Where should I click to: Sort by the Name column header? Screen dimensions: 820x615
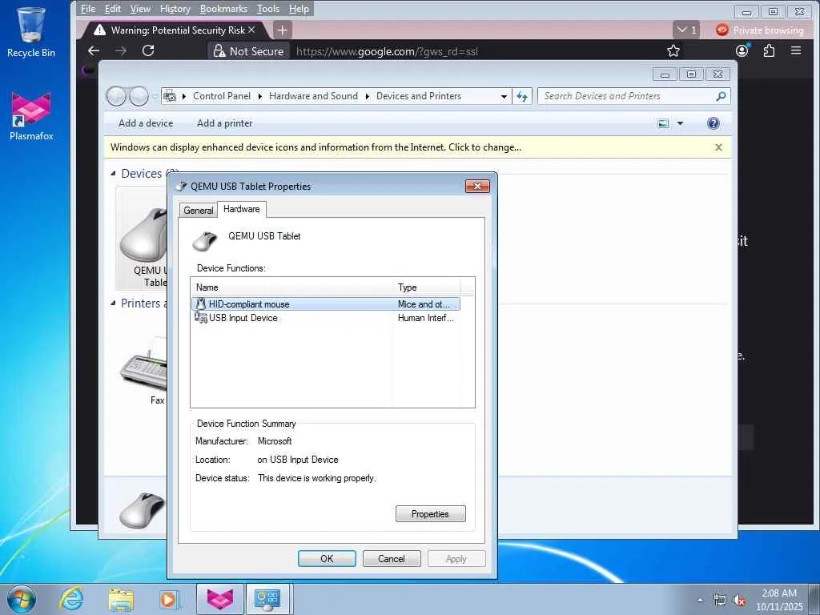(292, 287)
